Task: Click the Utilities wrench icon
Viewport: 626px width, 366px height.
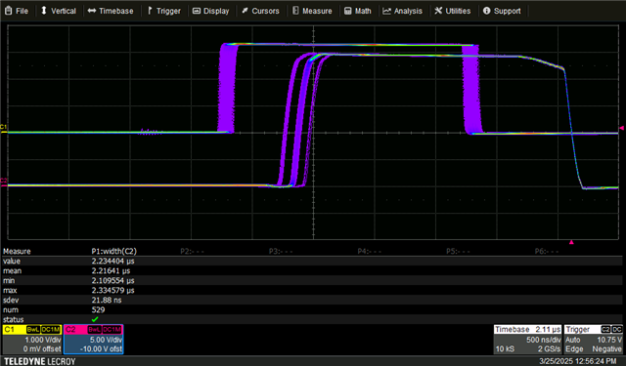Action: coord(438,11)
